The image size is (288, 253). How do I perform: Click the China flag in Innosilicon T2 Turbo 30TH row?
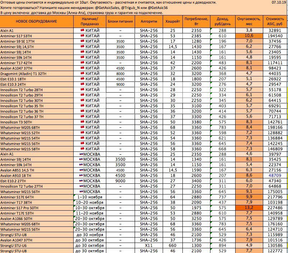coord(83,100)
